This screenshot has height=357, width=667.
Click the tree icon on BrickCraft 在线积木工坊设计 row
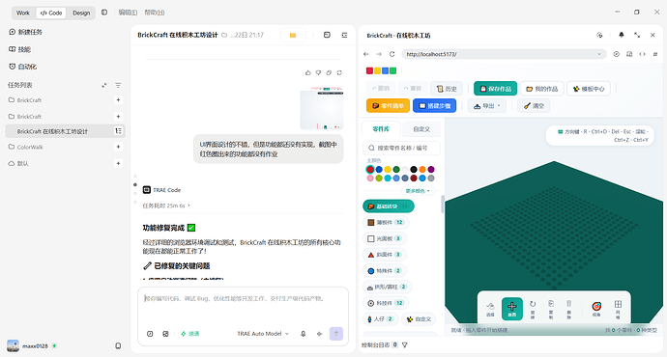(x=118, y=131)
